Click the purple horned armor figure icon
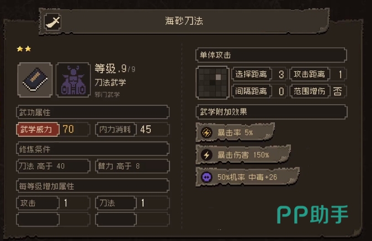The width and height of the screenshot is (372, 241). click(73, 80)
